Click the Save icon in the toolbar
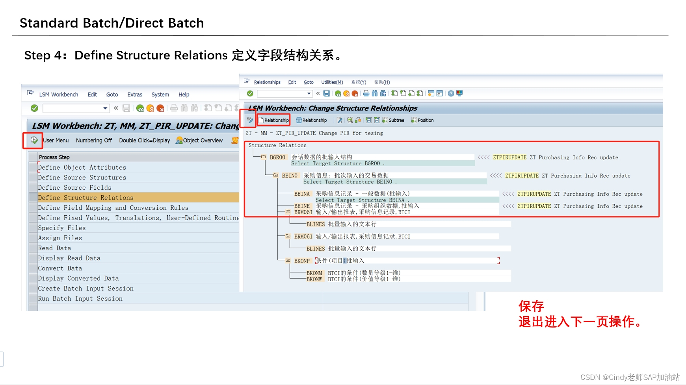Image resolution: width=686 pixels, height=385 pixels. (x=327, y=93)
